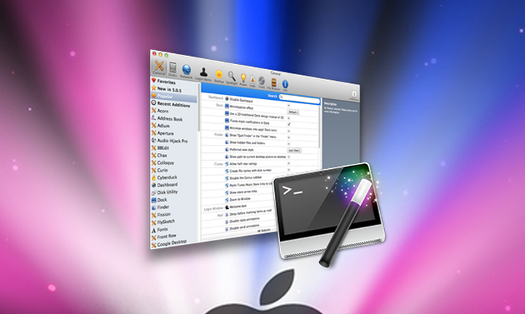Open the Logs toolbar icon
This screenshot has width=525, height=314.
(252, 81)
